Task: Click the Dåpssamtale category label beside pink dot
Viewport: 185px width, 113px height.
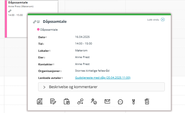Action: click(x=49, y=29)
